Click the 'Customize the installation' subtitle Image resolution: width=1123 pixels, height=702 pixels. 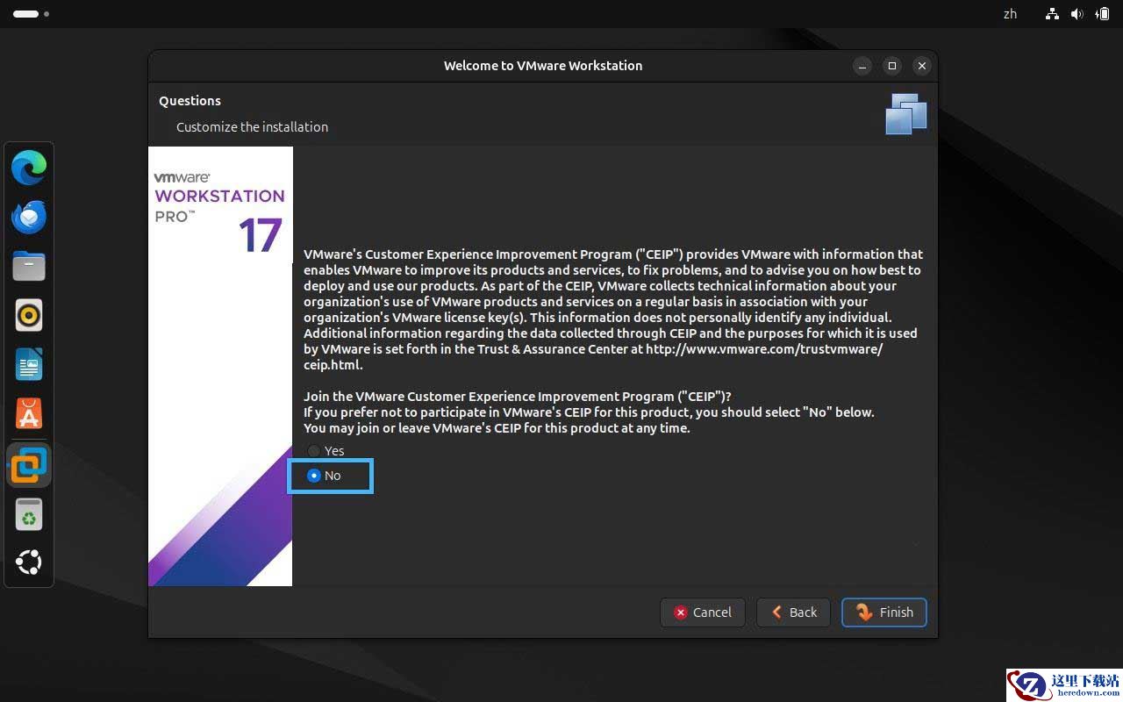click(x=252, y=127)
